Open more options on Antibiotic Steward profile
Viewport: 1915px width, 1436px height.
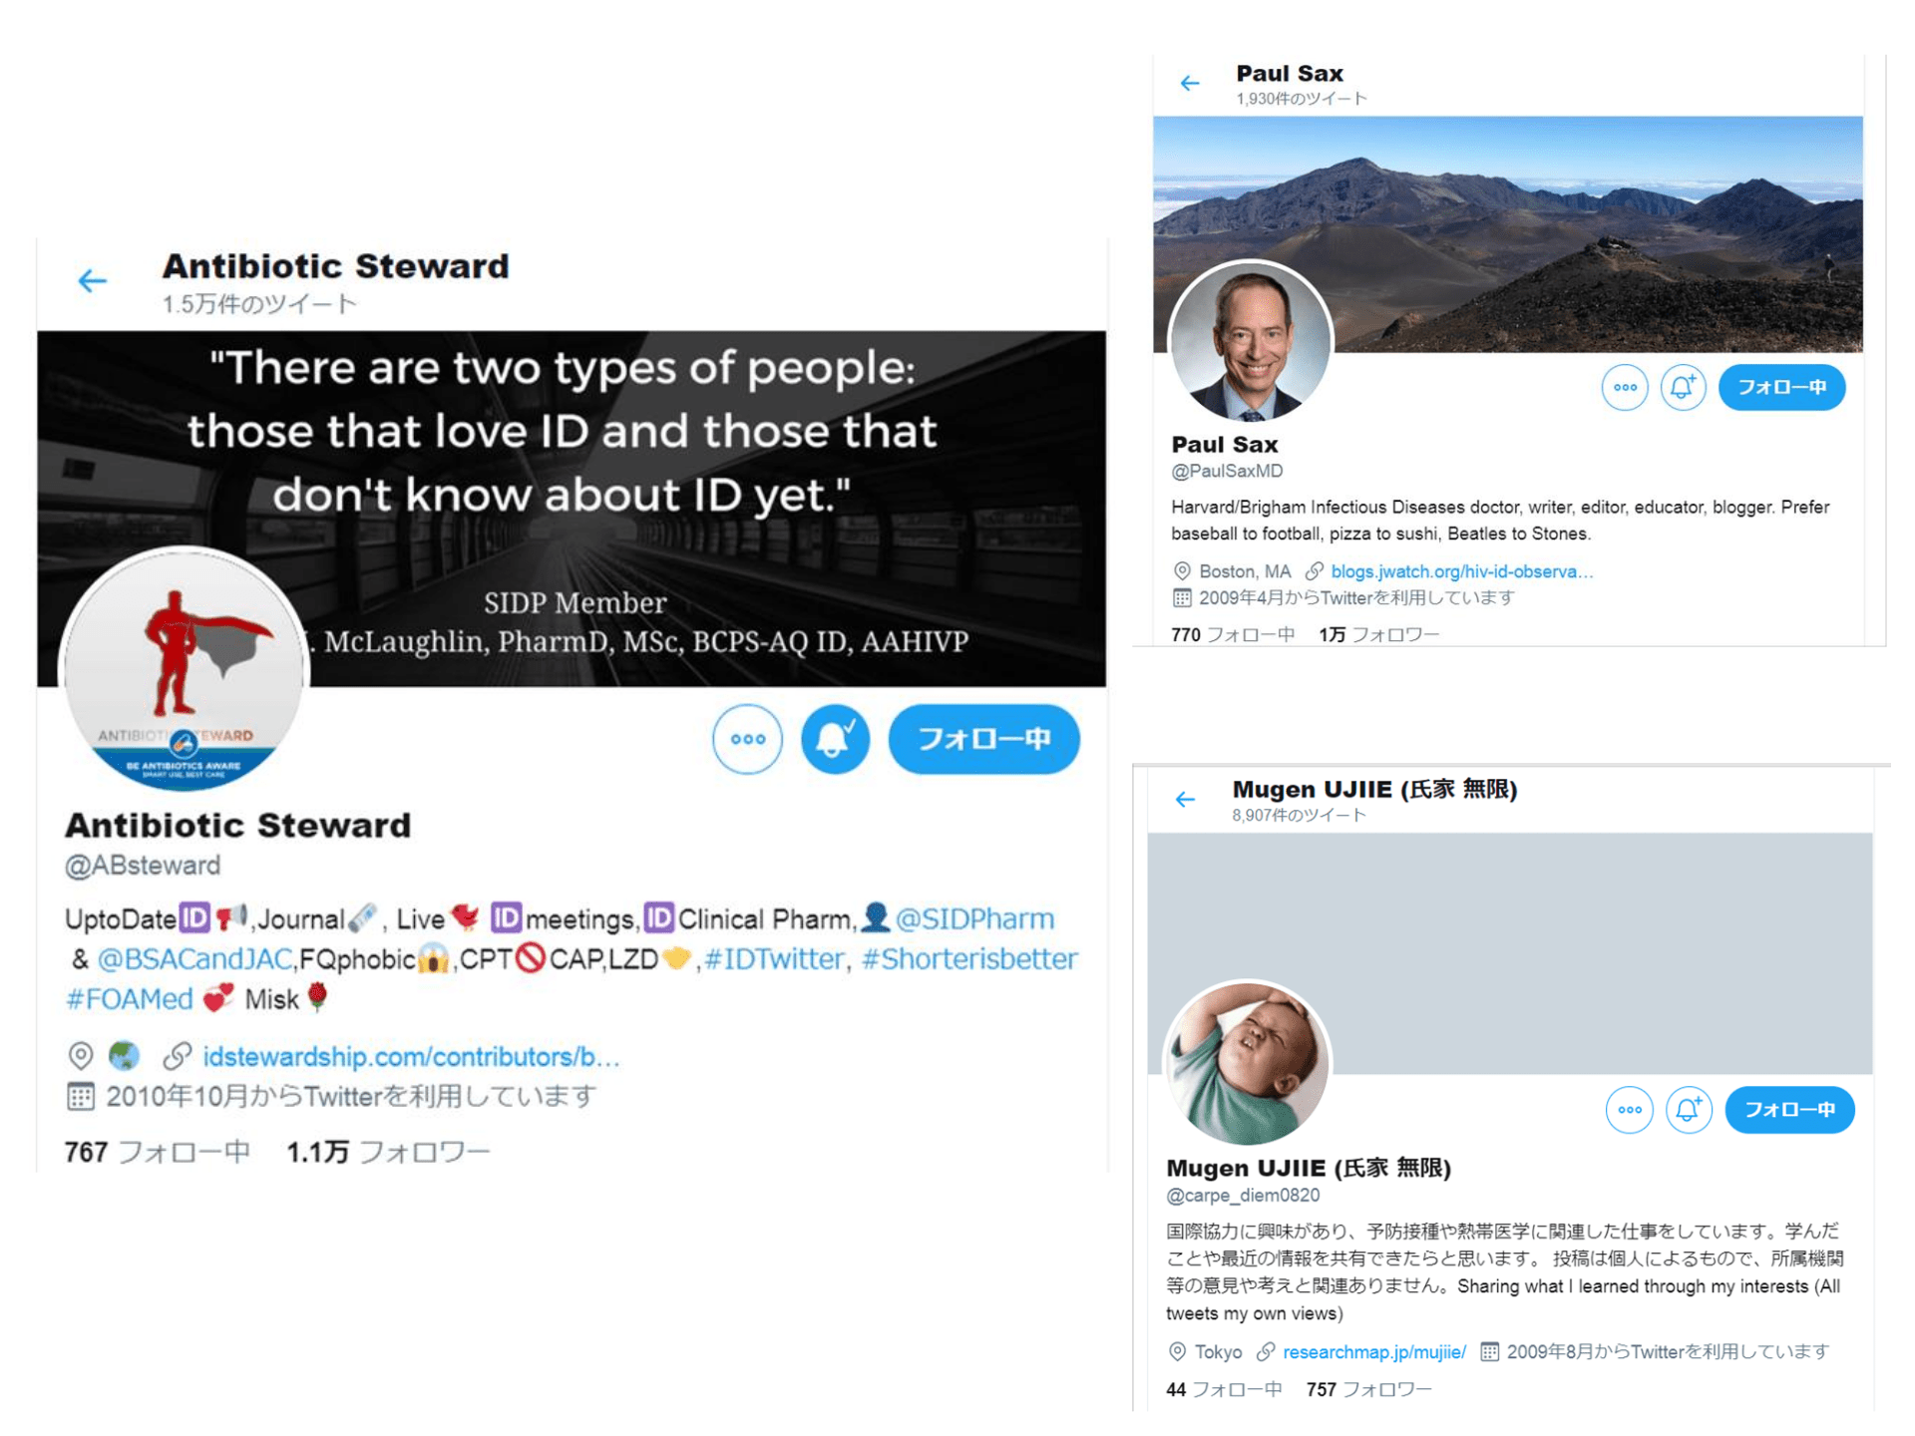click(747, 739)
